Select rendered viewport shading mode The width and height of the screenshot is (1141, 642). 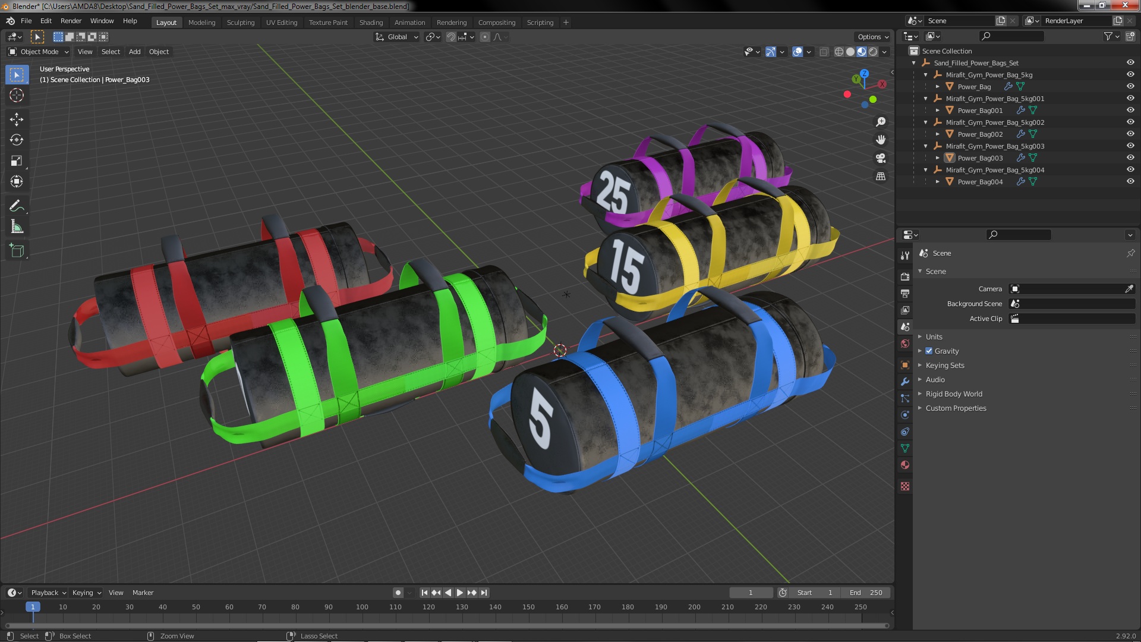tap(873, 52)
